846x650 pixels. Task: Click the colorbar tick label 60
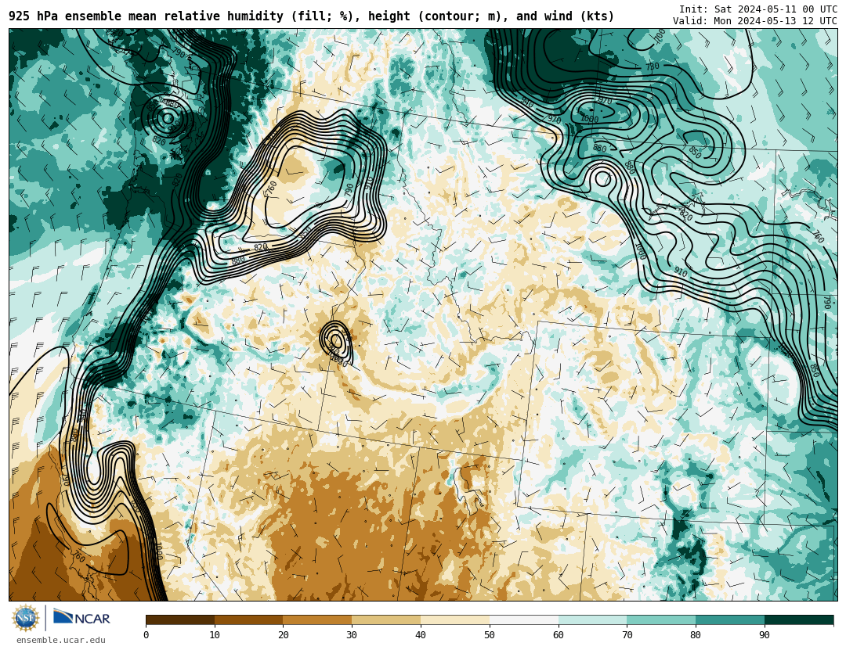coord(559,635)
